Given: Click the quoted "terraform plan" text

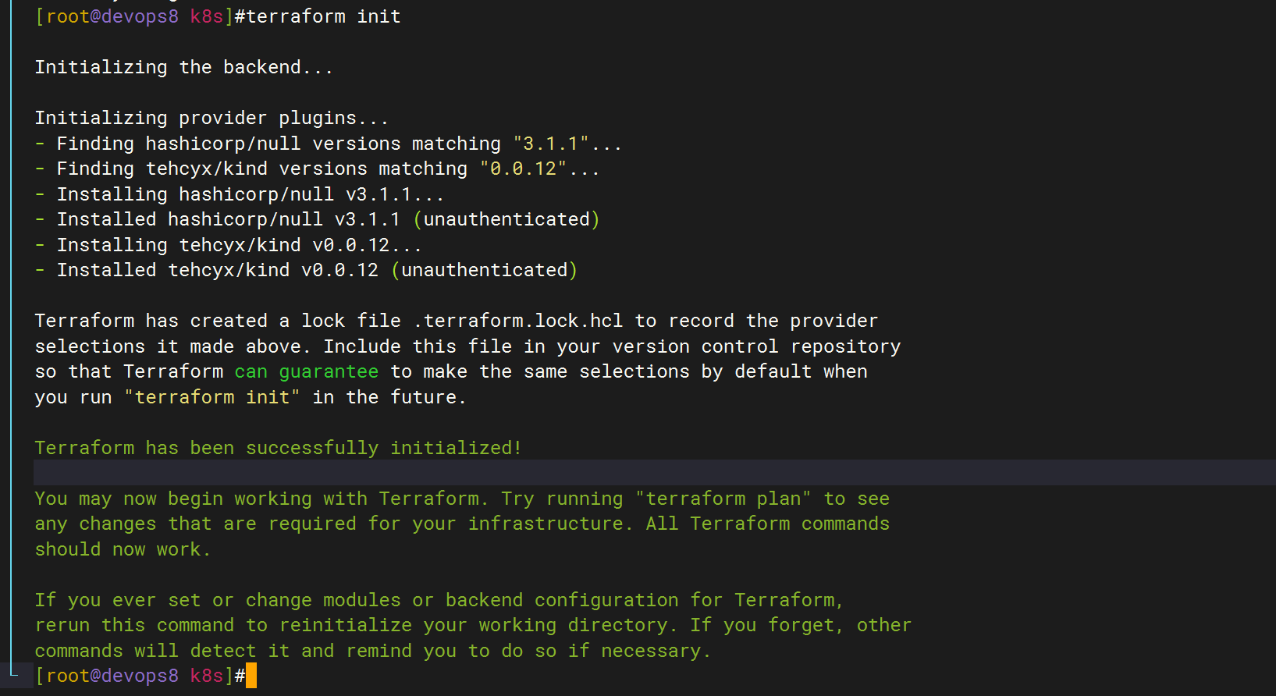Looking at the screenshot, I should point(723,499).
